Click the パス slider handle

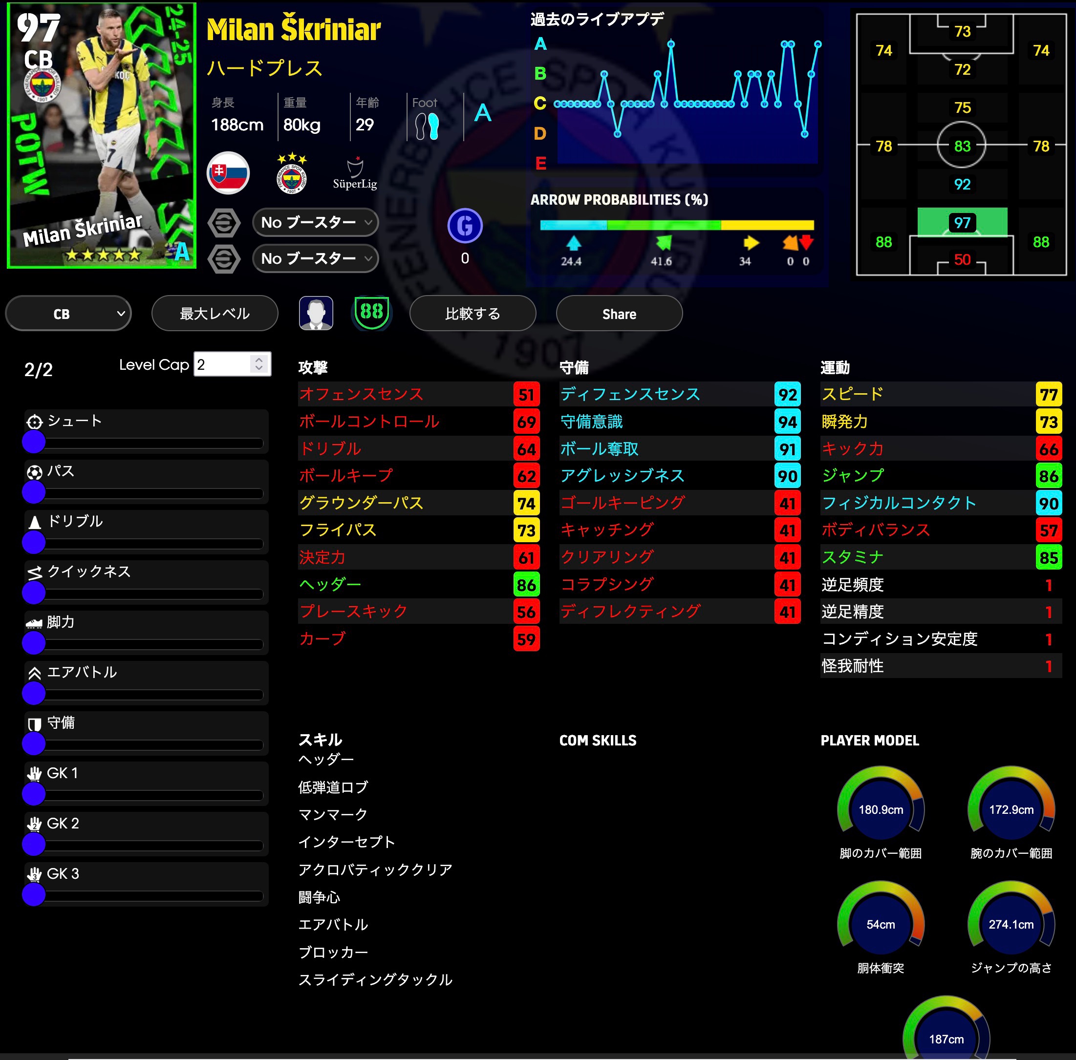pyautogui.click(x=33, y=492)
